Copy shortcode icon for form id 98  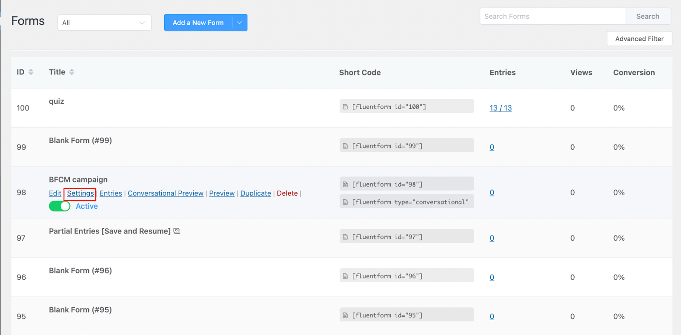(345, 184)
